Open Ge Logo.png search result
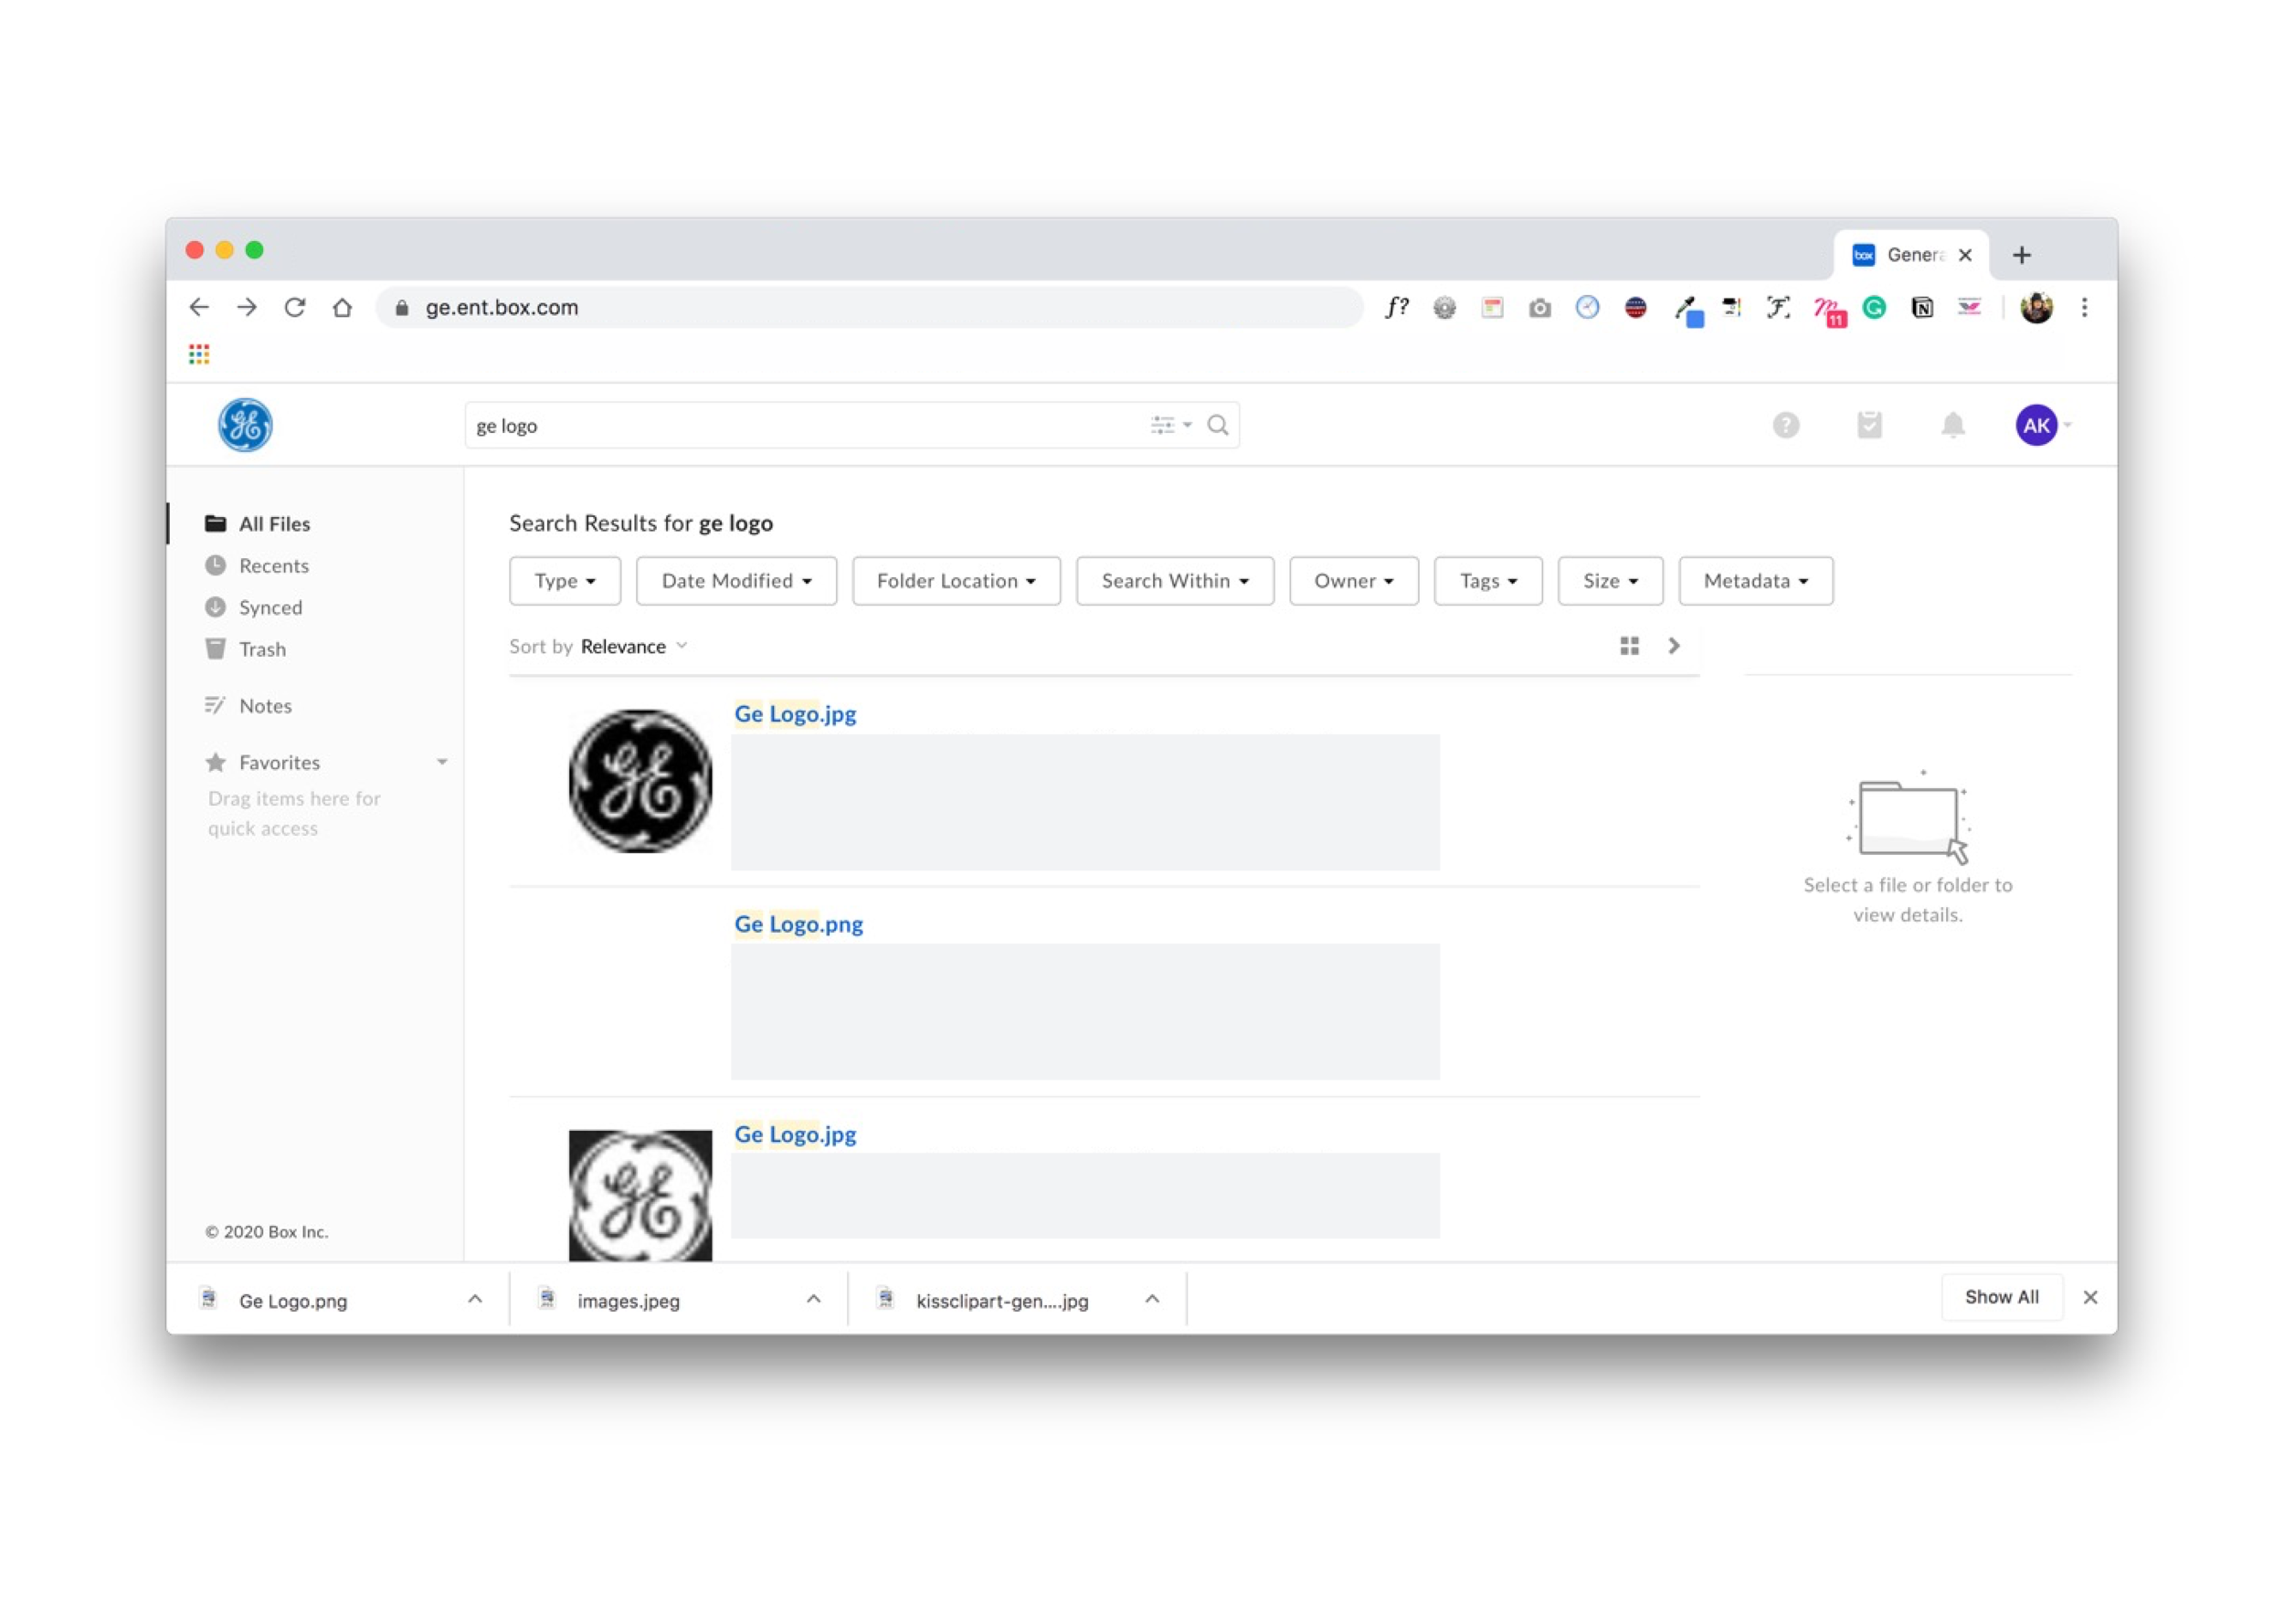 coord(798,924)
